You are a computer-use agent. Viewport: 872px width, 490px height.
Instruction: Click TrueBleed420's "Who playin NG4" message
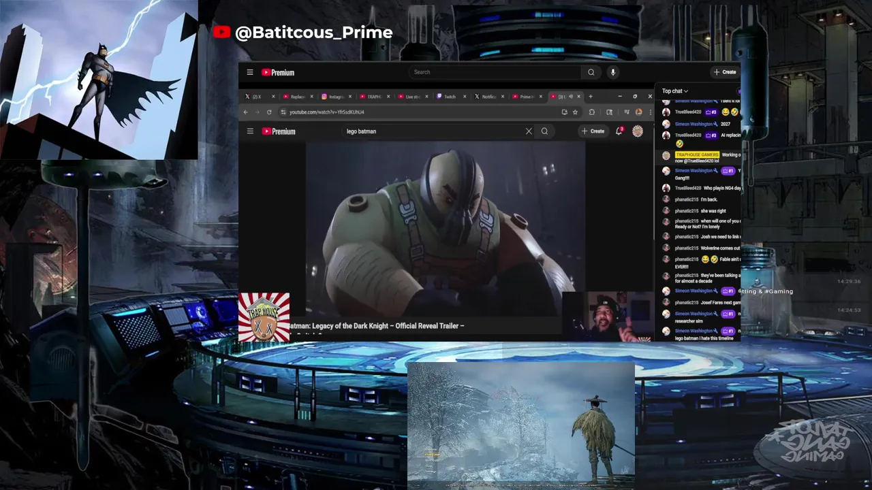click(x=721, y=188)
